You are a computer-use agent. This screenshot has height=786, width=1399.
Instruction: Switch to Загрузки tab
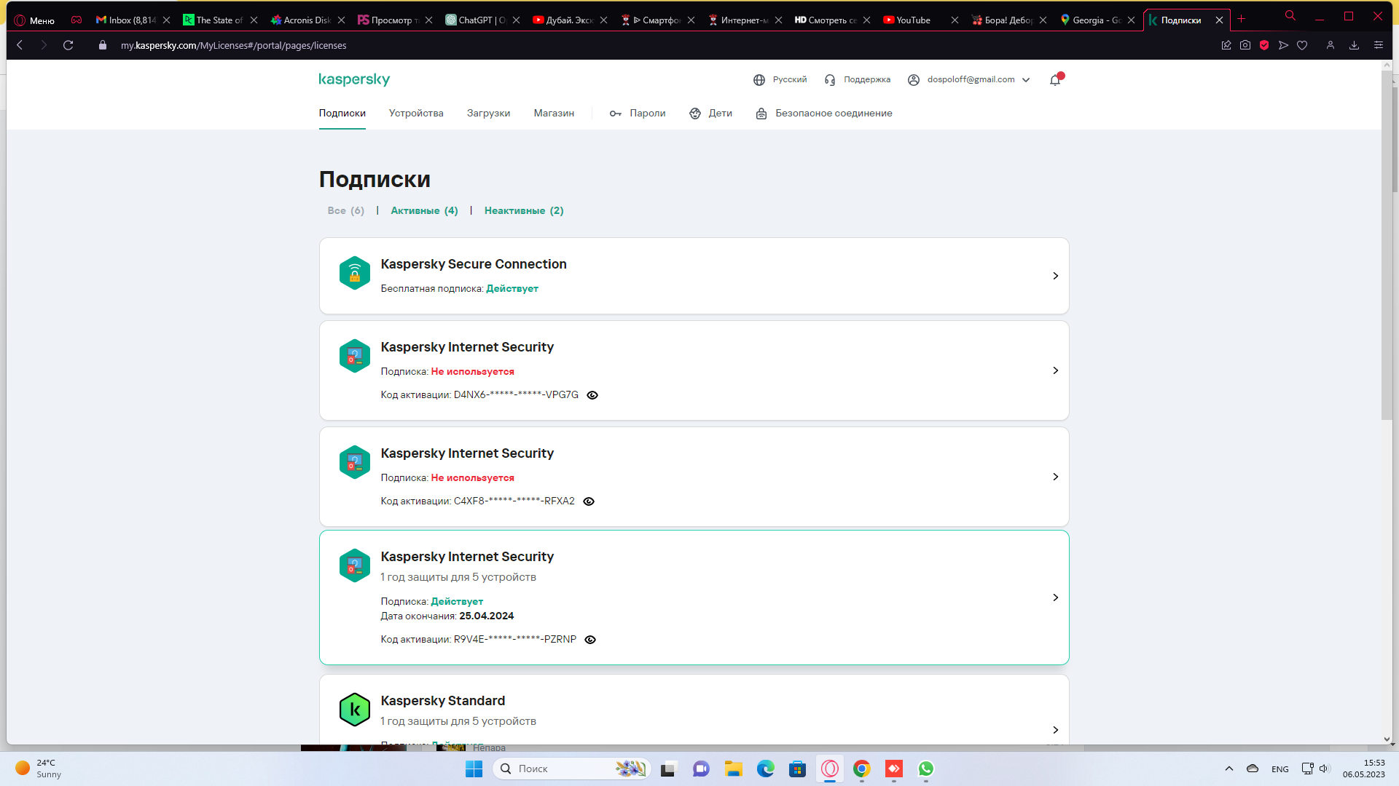488,113
